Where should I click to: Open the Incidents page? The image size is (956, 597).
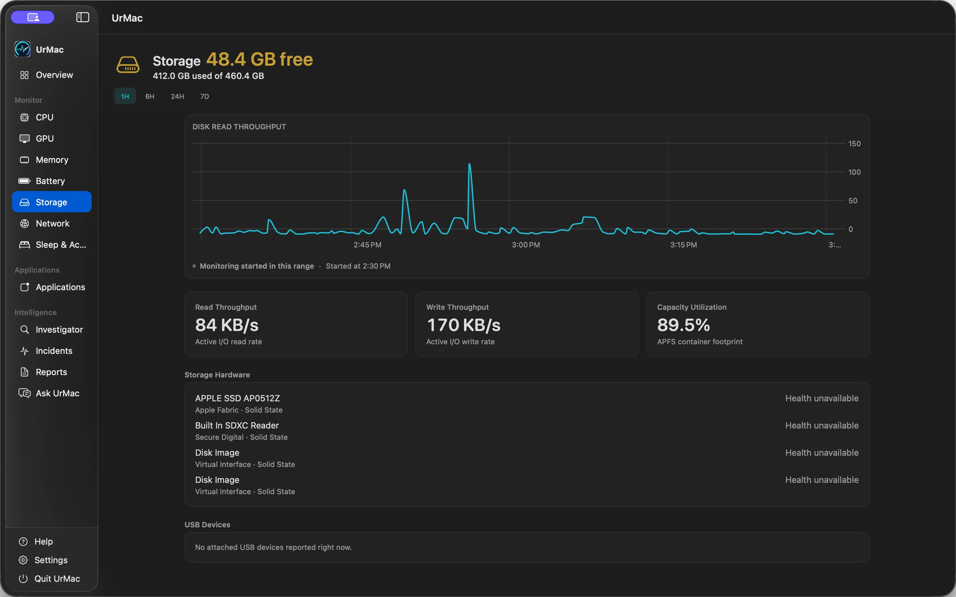[x=52, y=351]
